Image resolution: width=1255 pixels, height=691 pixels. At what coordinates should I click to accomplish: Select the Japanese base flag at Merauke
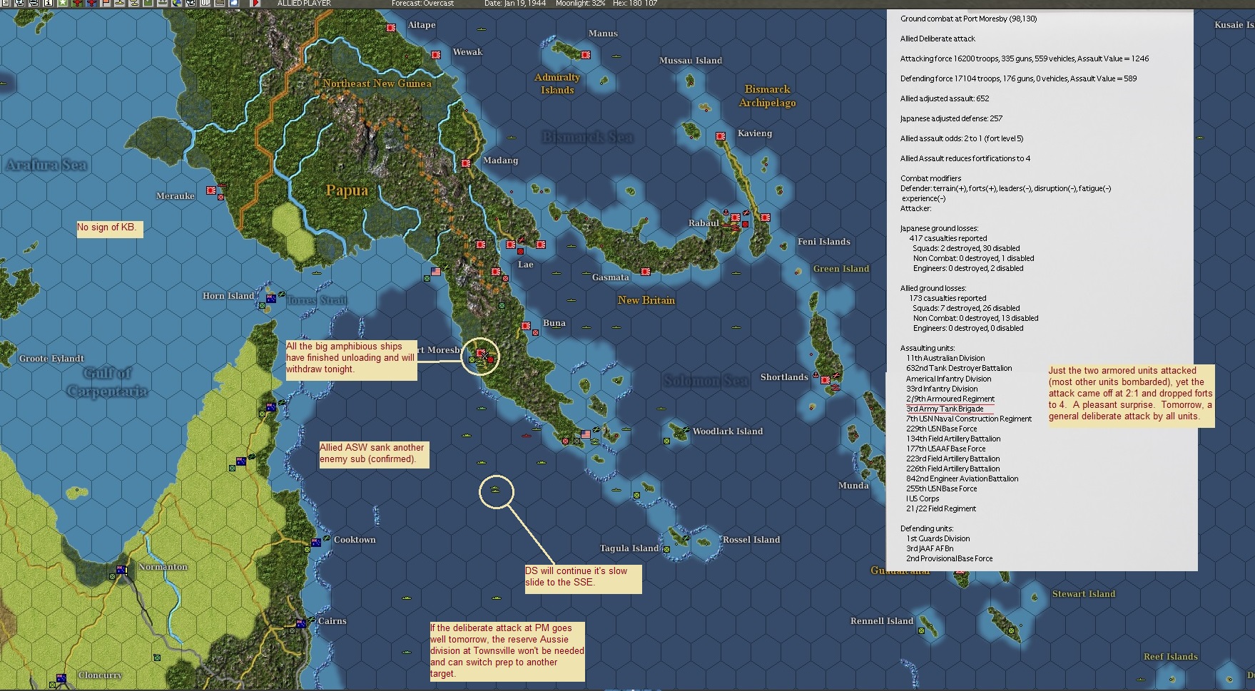pos(211,190)
